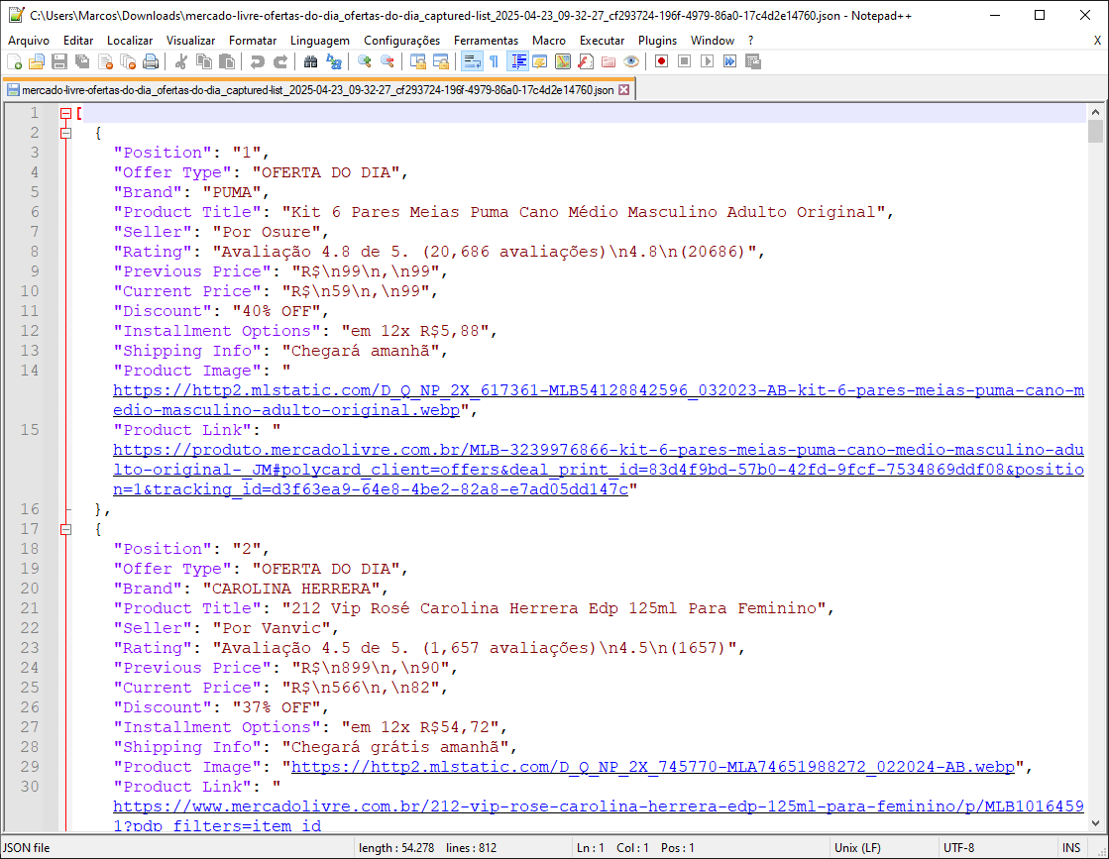Collapse the first object fold on line 2

coord(65,133)
